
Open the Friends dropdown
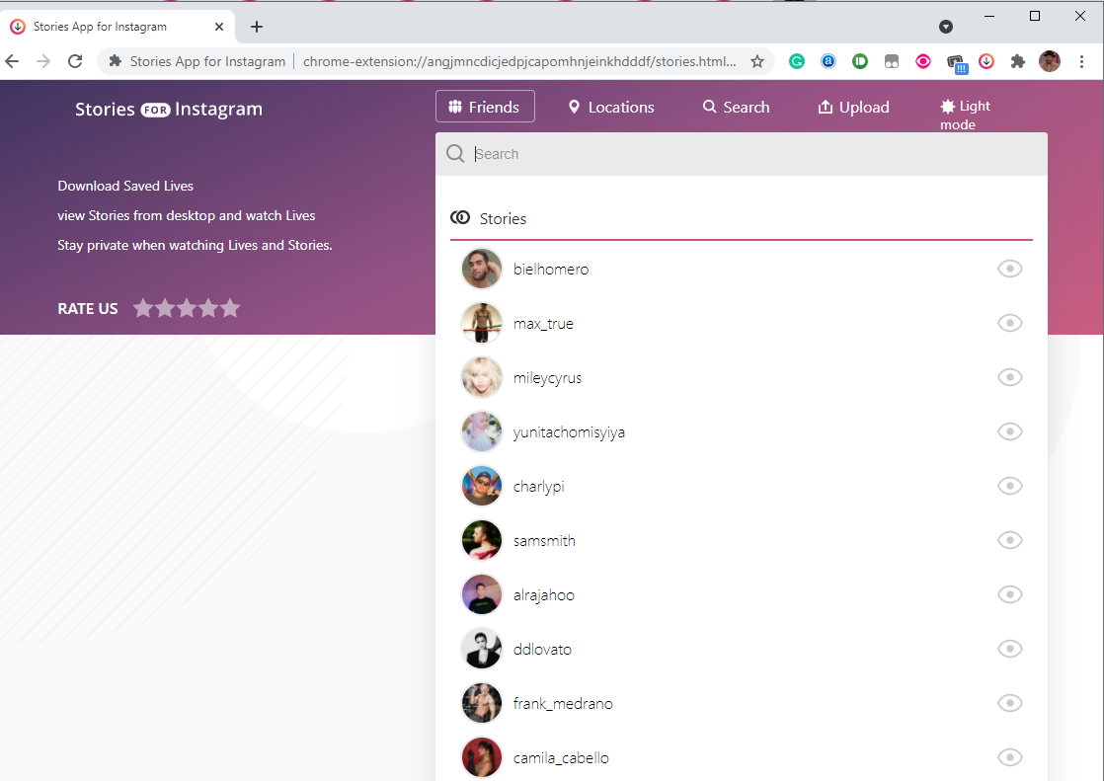click(485, 107)
